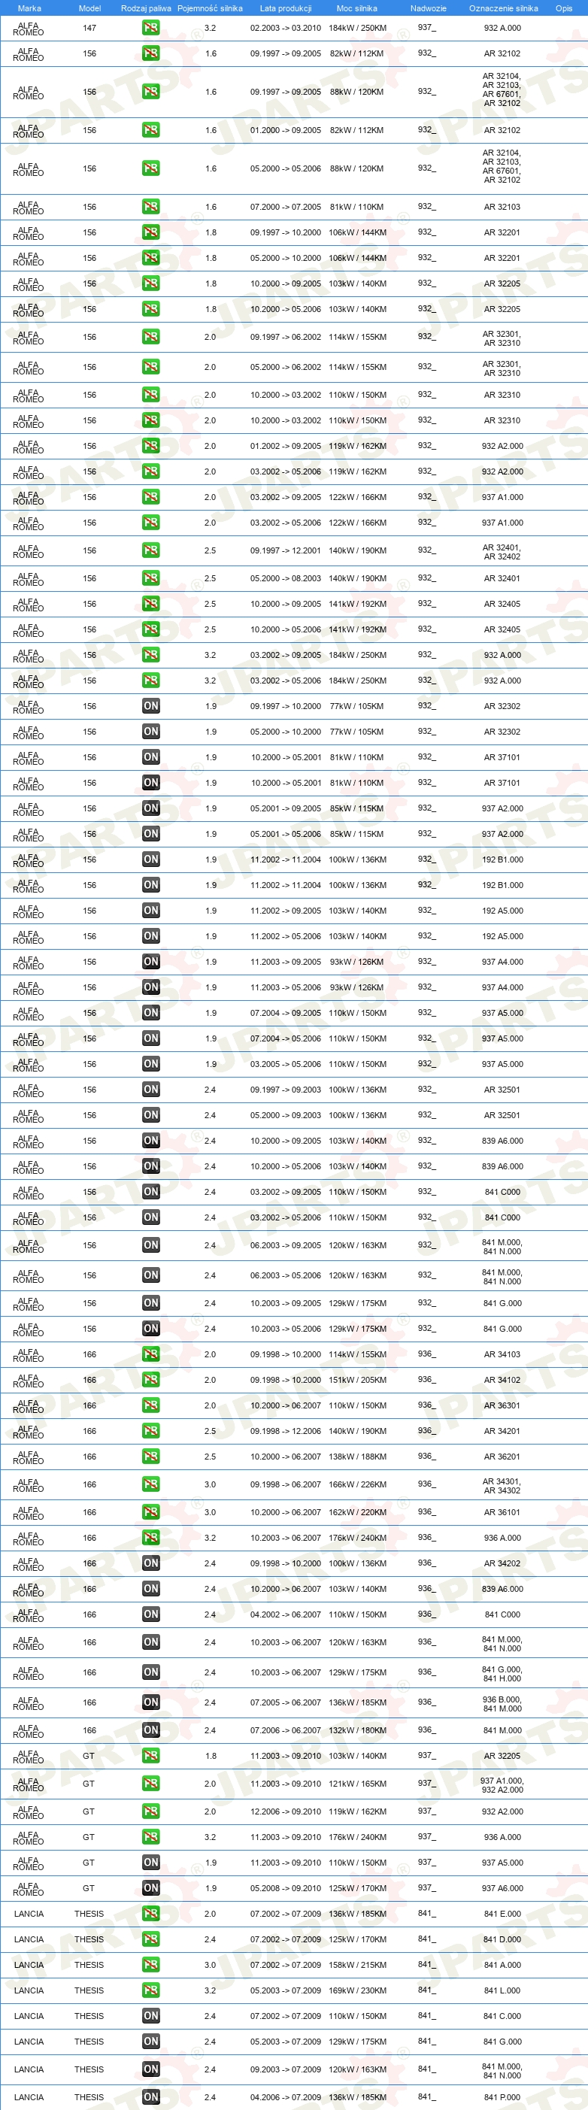This screenshot has height=2110, width=588.
Task: Click the power value 158kW / 215KM
Action: click(x=358, y=1965)
